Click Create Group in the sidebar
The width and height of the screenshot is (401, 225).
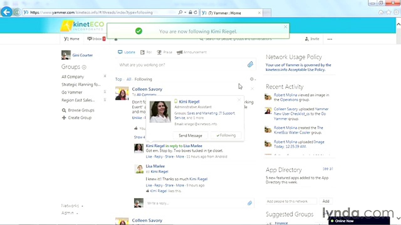point(77,117)
